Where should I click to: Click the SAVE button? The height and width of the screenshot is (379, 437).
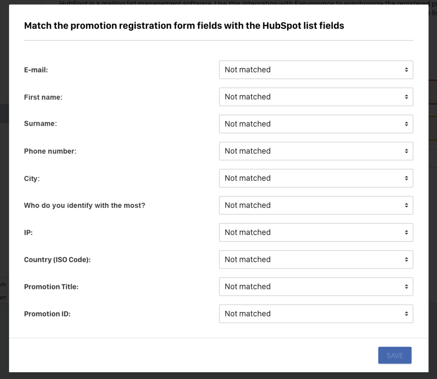[395, 355]
